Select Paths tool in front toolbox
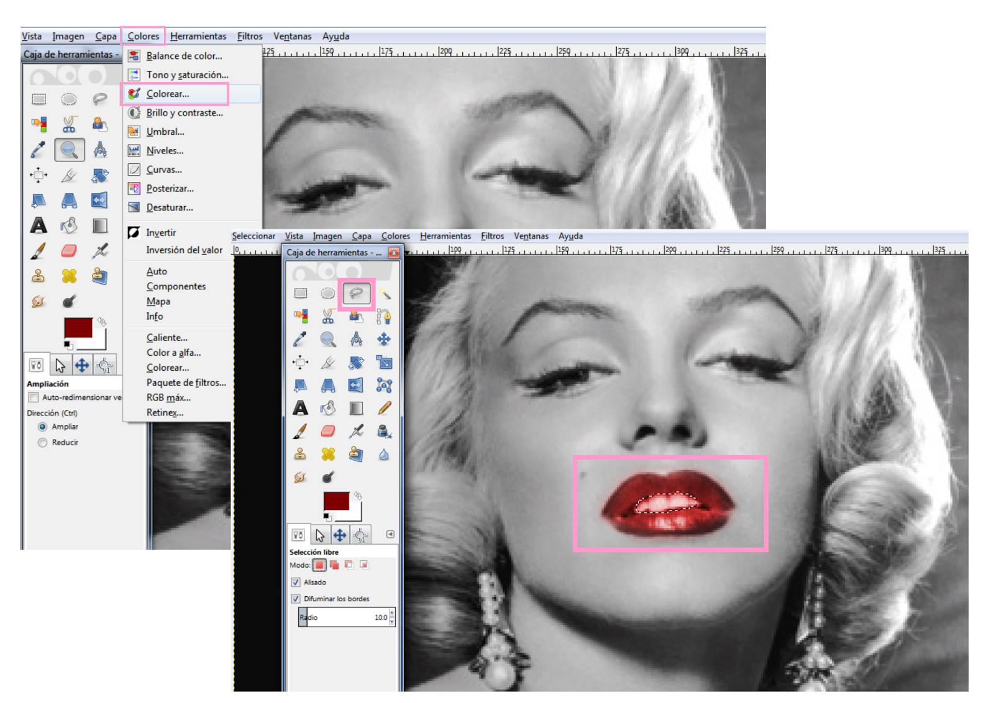The image size is (994, 703). pyautogui.click(x=385, y=317)
